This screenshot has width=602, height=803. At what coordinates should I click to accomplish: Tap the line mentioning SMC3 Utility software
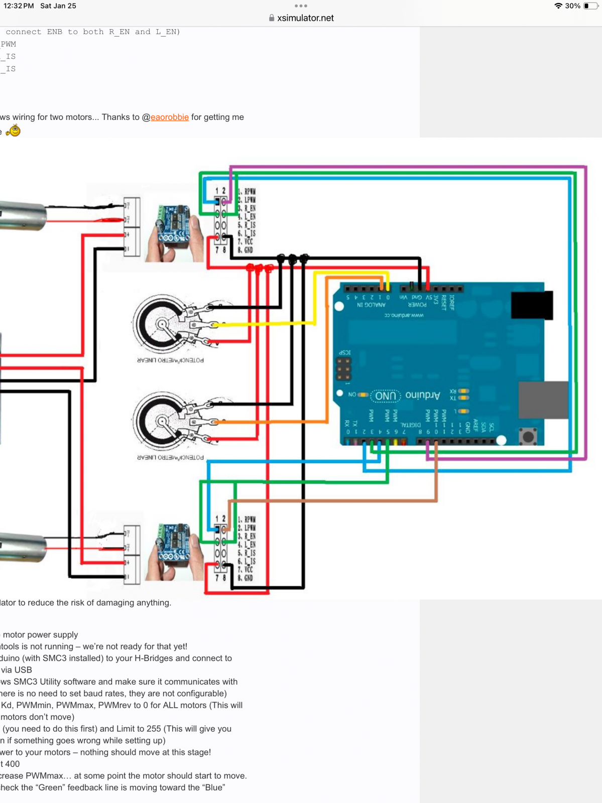[x=119, y=682]
